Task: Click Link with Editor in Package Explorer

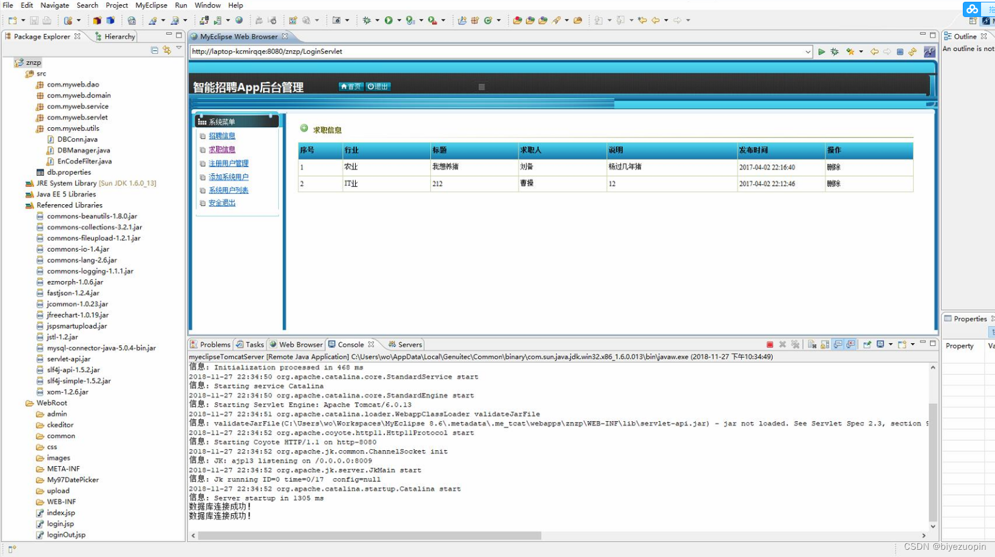Action: click(x=167, y=50)
